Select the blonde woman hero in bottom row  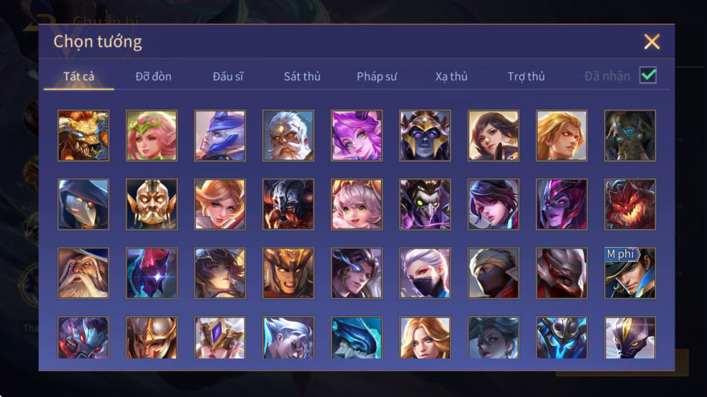tap(425, 337)
